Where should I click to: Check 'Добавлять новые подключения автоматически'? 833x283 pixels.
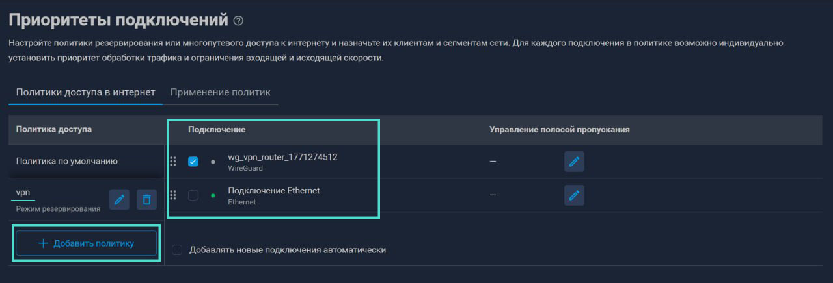point(177,250)
